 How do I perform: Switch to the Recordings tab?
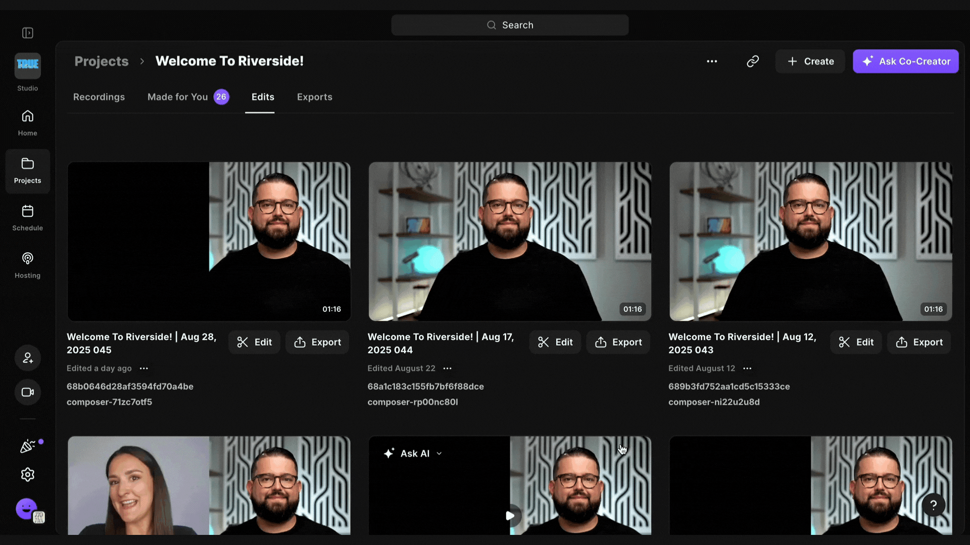[99, 97]
